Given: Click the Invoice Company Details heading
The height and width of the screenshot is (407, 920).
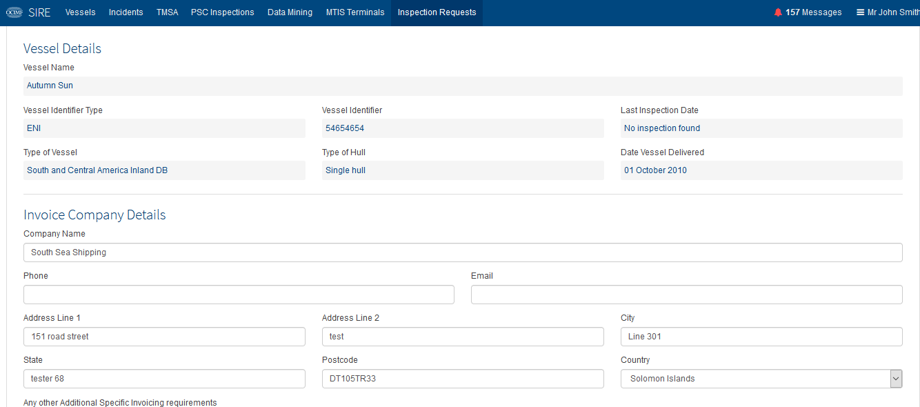Looking at the screenshot, I should click(94, 215).
